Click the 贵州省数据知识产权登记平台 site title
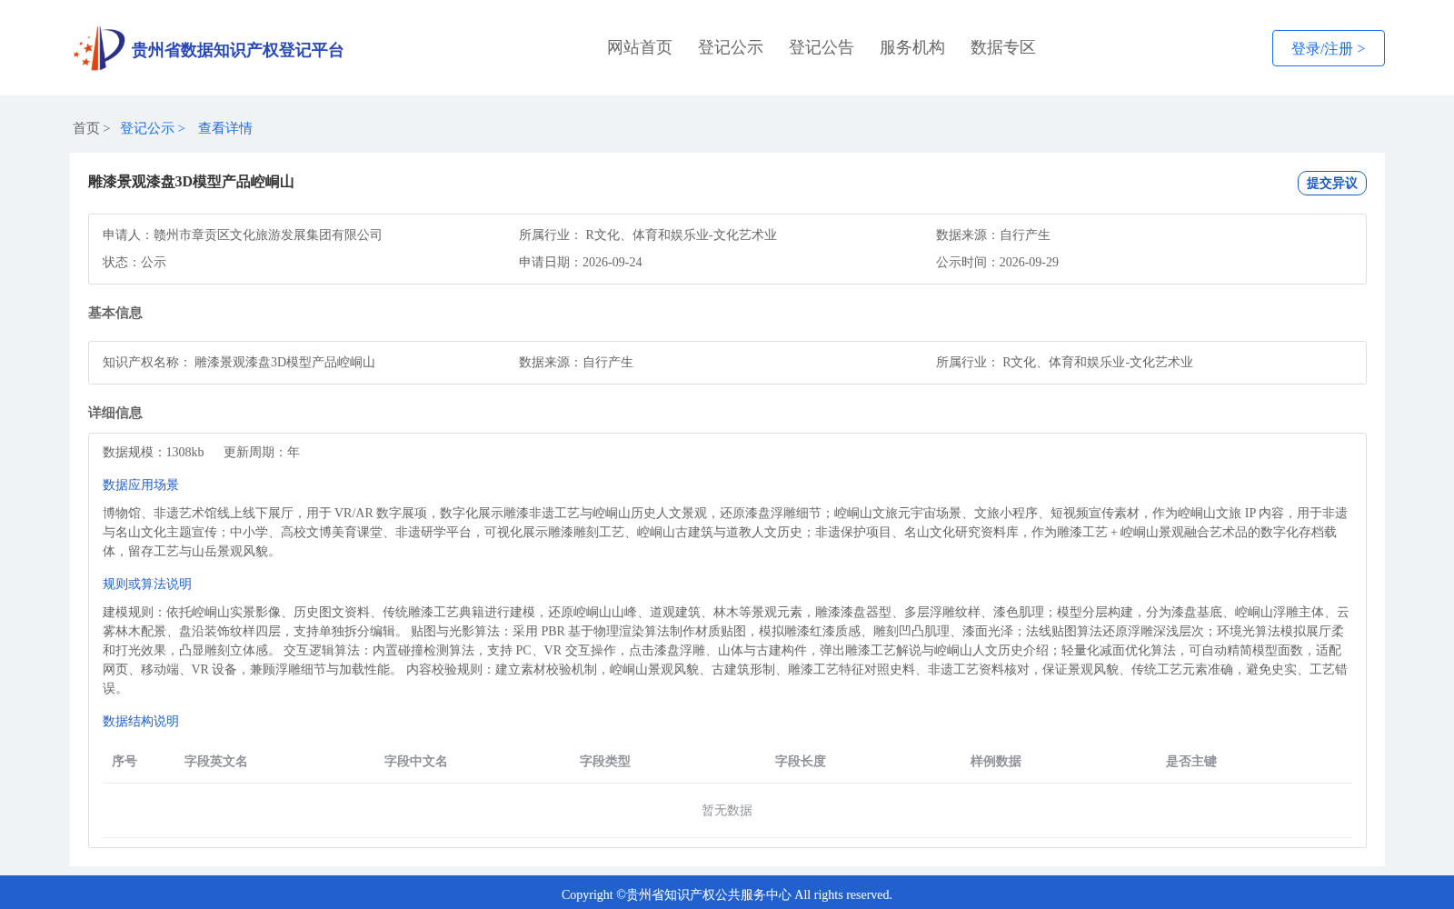 (x=237, y=50)
